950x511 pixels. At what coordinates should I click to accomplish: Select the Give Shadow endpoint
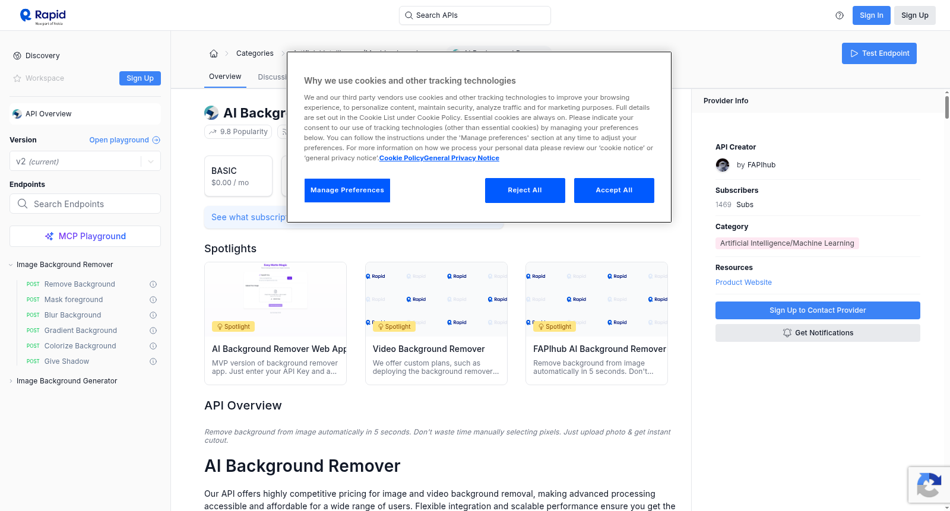[x=66, y=361]
